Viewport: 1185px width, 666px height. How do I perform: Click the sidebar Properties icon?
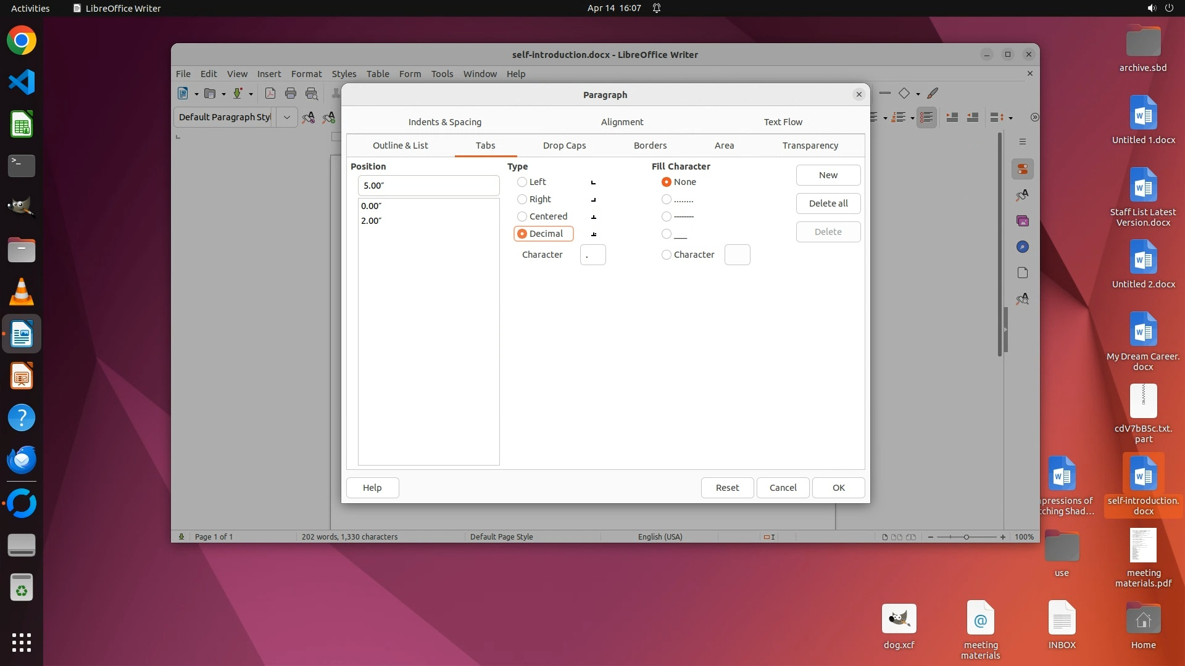point(1023,169)
